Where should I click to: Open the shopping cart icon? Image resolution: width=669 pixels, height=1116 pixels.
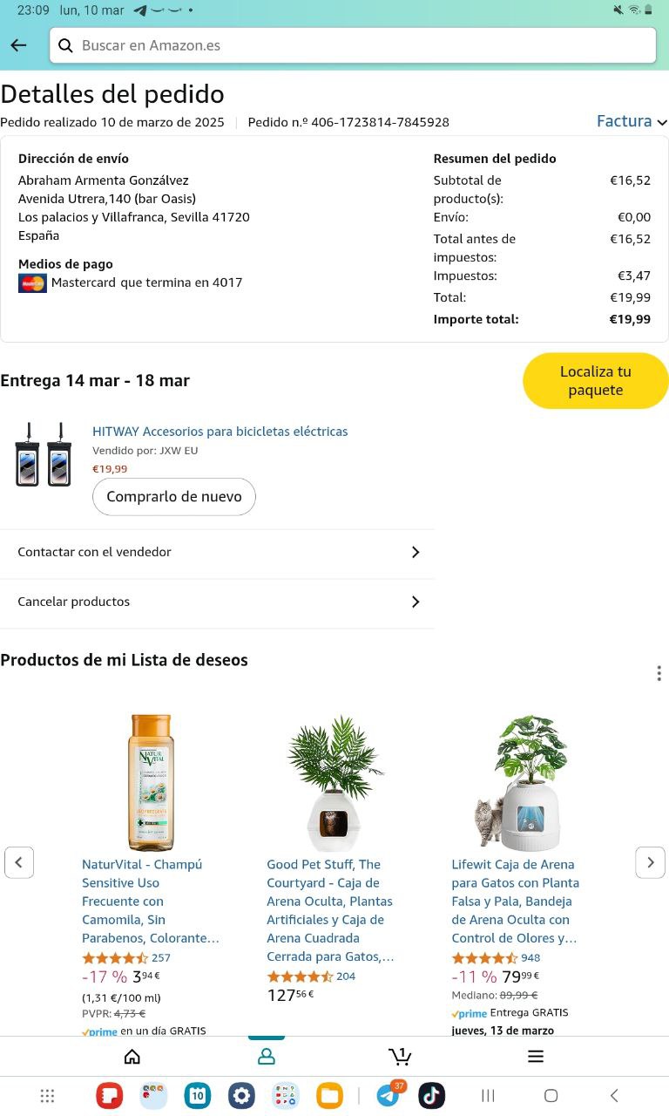click(x=400, y=1057)
